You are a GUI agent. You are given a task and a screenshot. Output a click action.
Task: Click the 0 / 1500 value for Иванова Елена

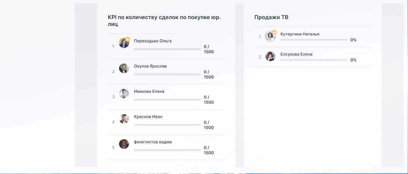pyautogui.click(x=209, y=100)
